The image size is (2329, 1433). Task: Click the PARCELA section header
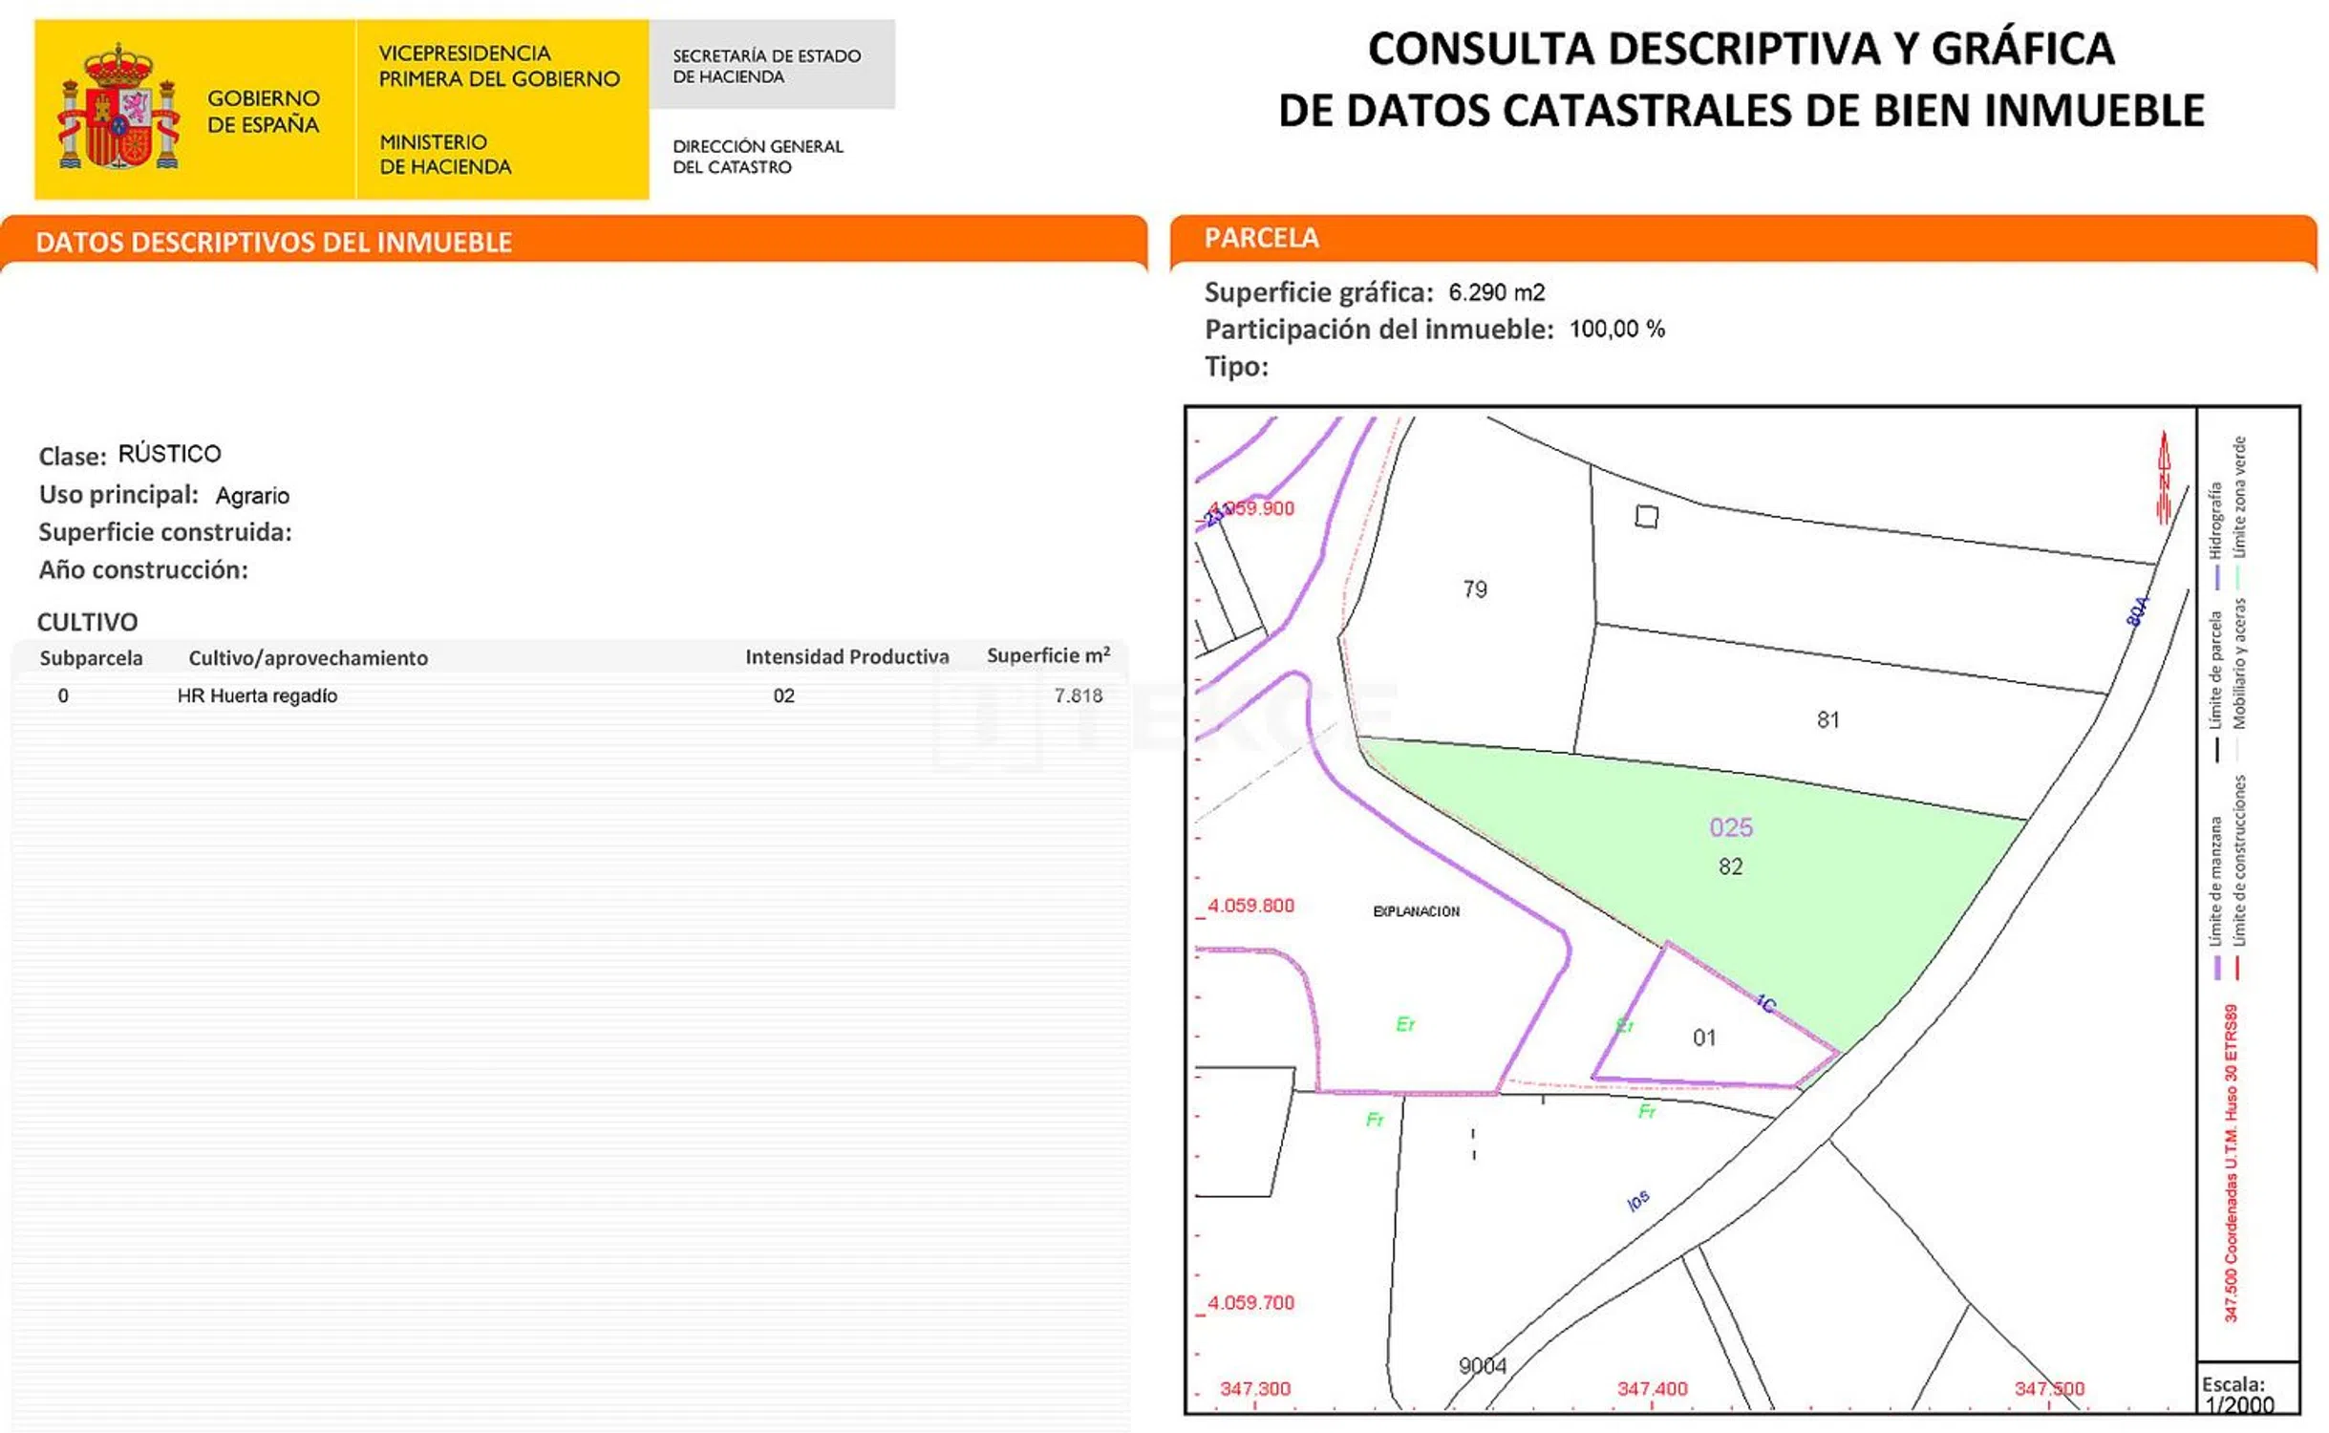(1261, 238)
